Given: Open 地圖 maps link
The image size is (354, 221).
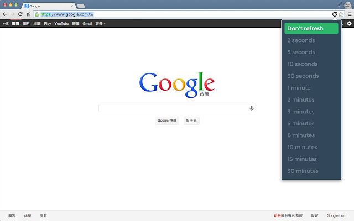Looking at the screenshot, I should 37,23.
